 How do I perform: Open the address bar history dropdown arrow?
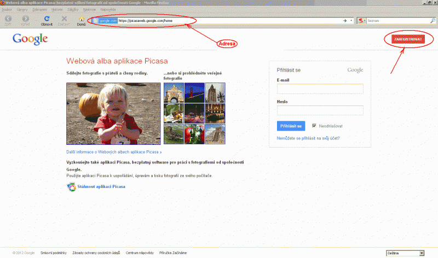(351, 21)
